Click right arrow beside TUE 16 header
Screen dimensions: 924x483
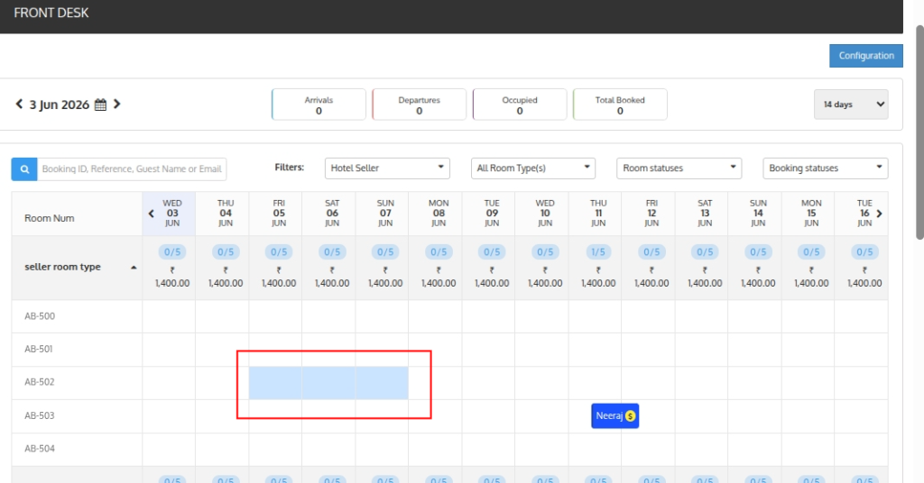pos(879,214)
